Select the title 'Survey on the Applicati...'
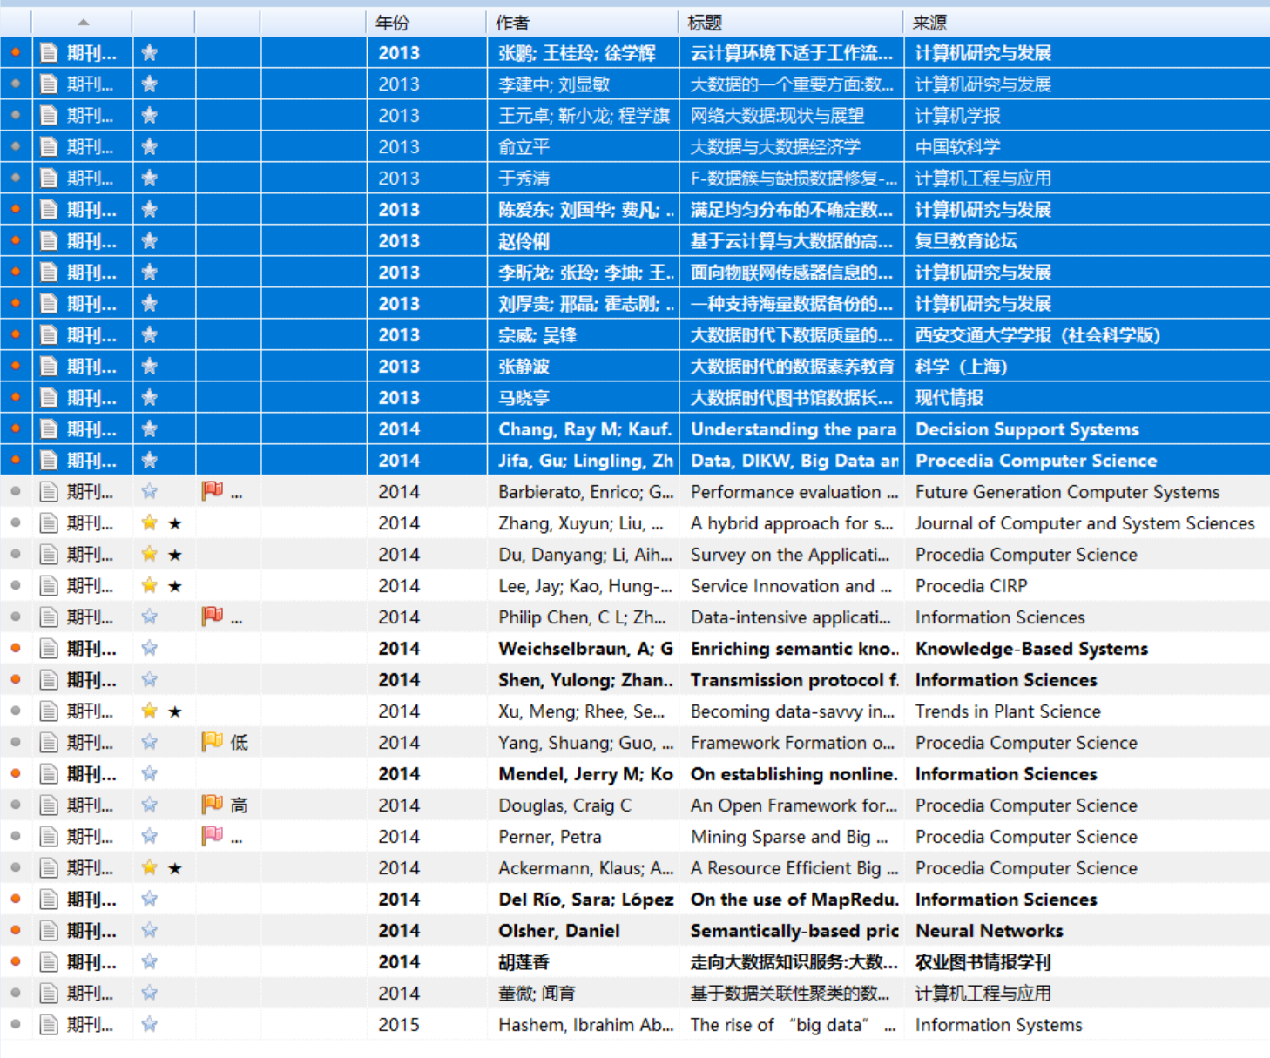1270x1058 pixels. coord(790,555)
